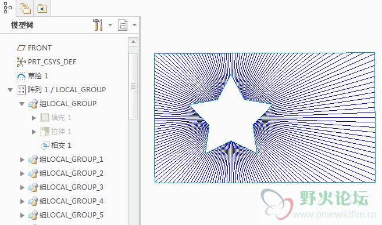Viewport: 382px width, 225px height.
Task: Expand the 拉伸 1 extrude feature
Action: 34,132
